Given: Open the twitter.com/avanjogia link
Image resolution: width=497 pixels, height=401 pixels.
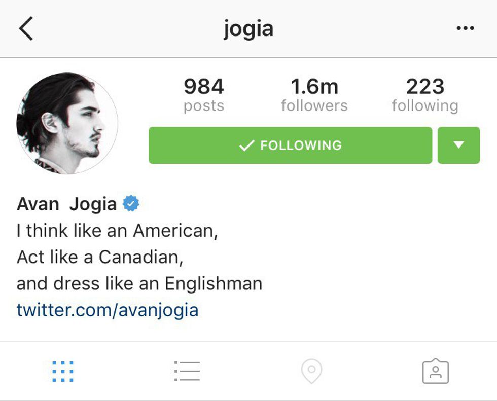Looking at the screenshot, I should click(x=108, y=310).
